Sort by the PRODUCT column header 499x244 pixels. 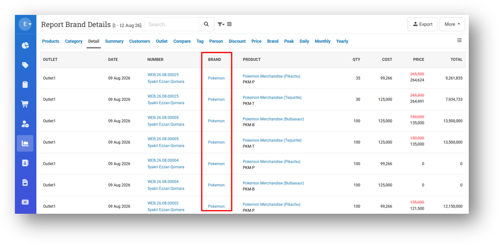252,60
